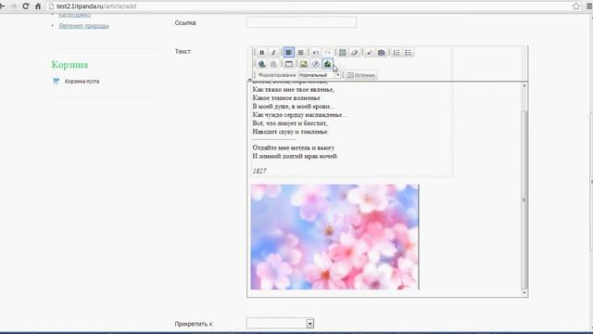Click the eraser remove-format icon

coord(354,52)
